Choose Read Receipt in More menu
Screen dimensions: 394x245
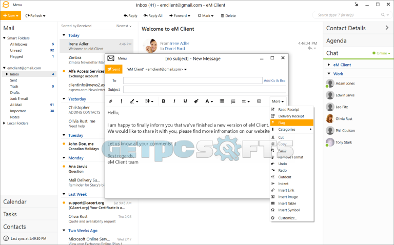(x=288, y=110)
